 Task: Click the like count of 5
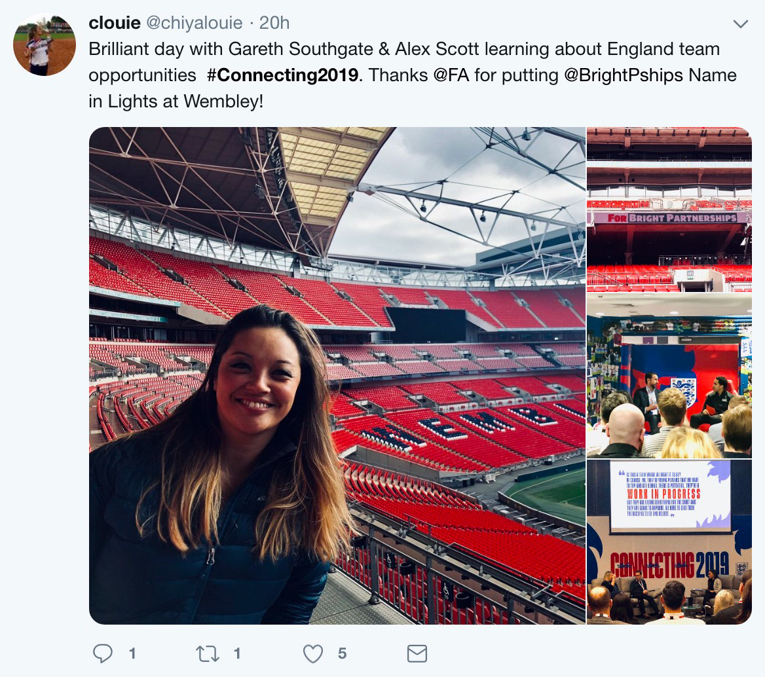point(342,653)
